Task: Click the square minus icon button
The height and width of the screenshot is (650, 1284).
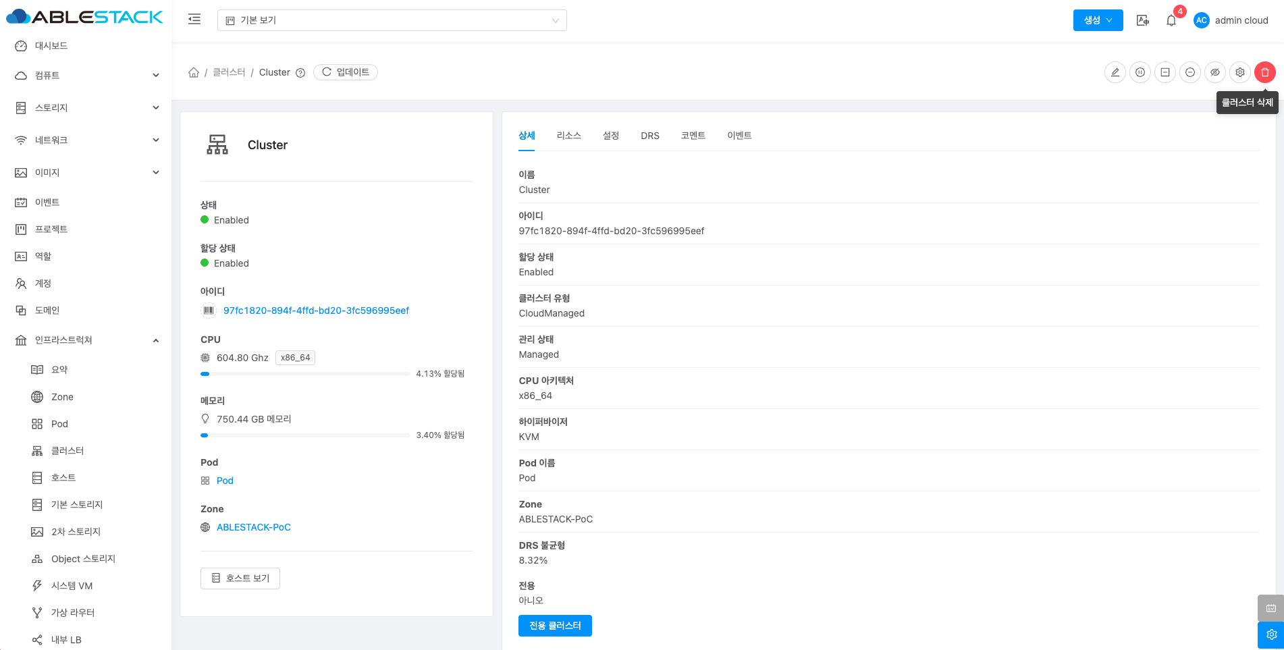Action: tap(1165, 72)
